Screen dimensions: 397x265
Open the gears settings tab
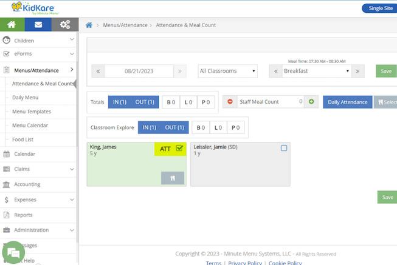[x=65, y=24]
